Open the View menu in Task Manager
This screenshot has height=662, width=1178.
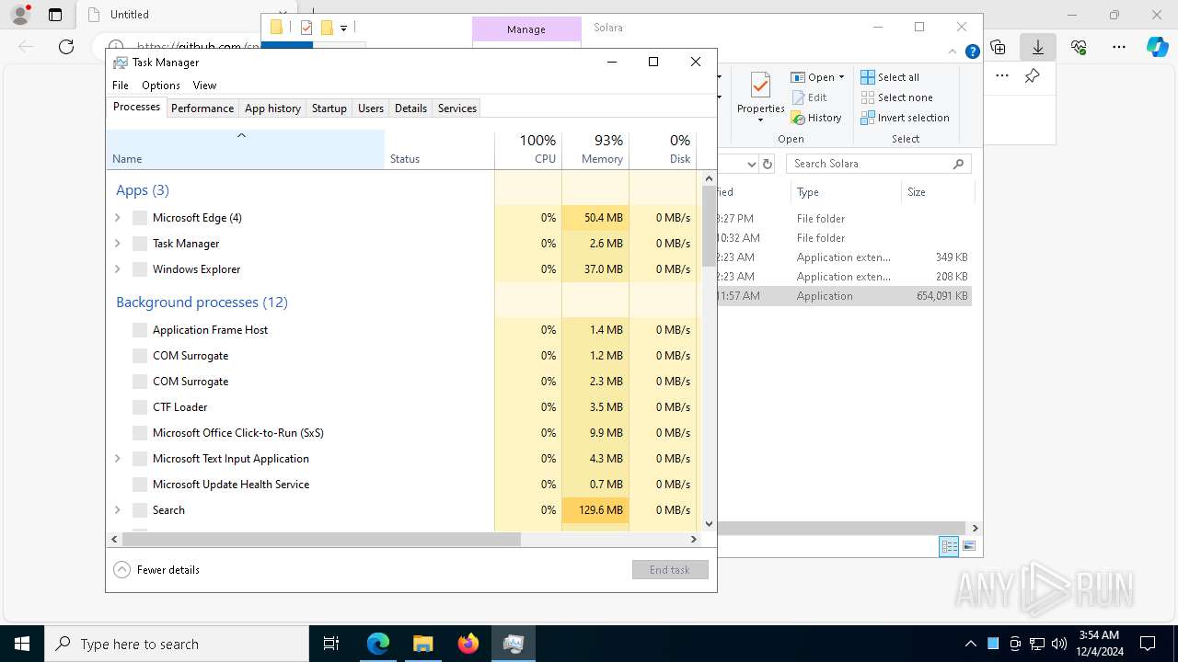point(204,86)
